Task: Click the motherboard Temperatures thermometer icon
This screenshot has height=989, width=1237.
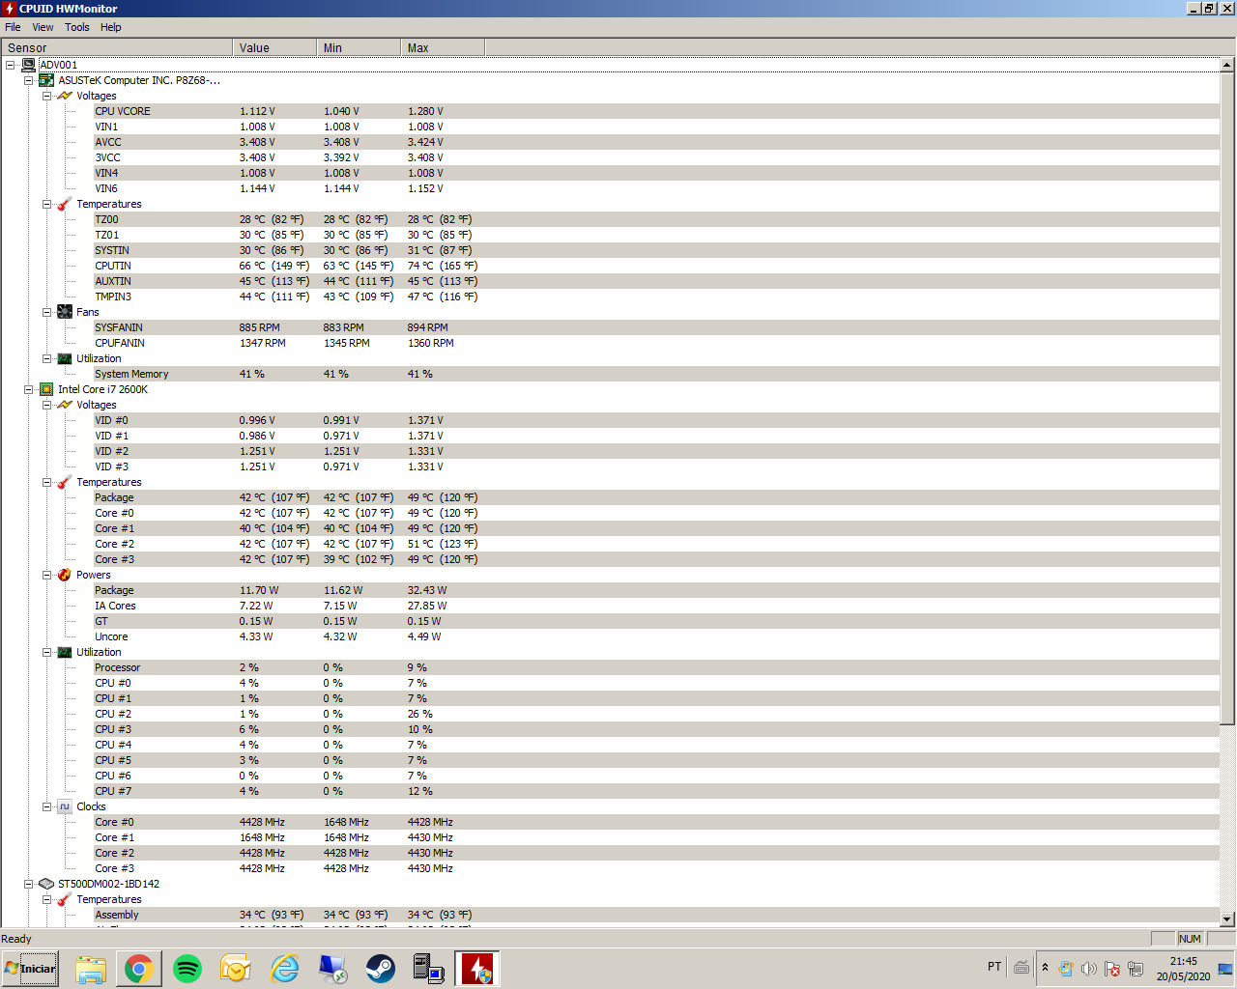Action: tap(65, 204)
